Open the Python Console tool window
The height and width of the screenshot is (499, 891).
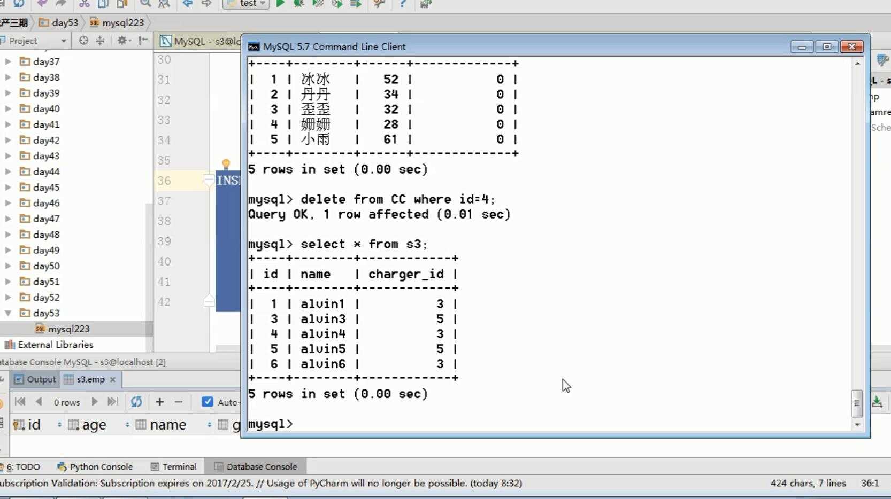[95, 466]
